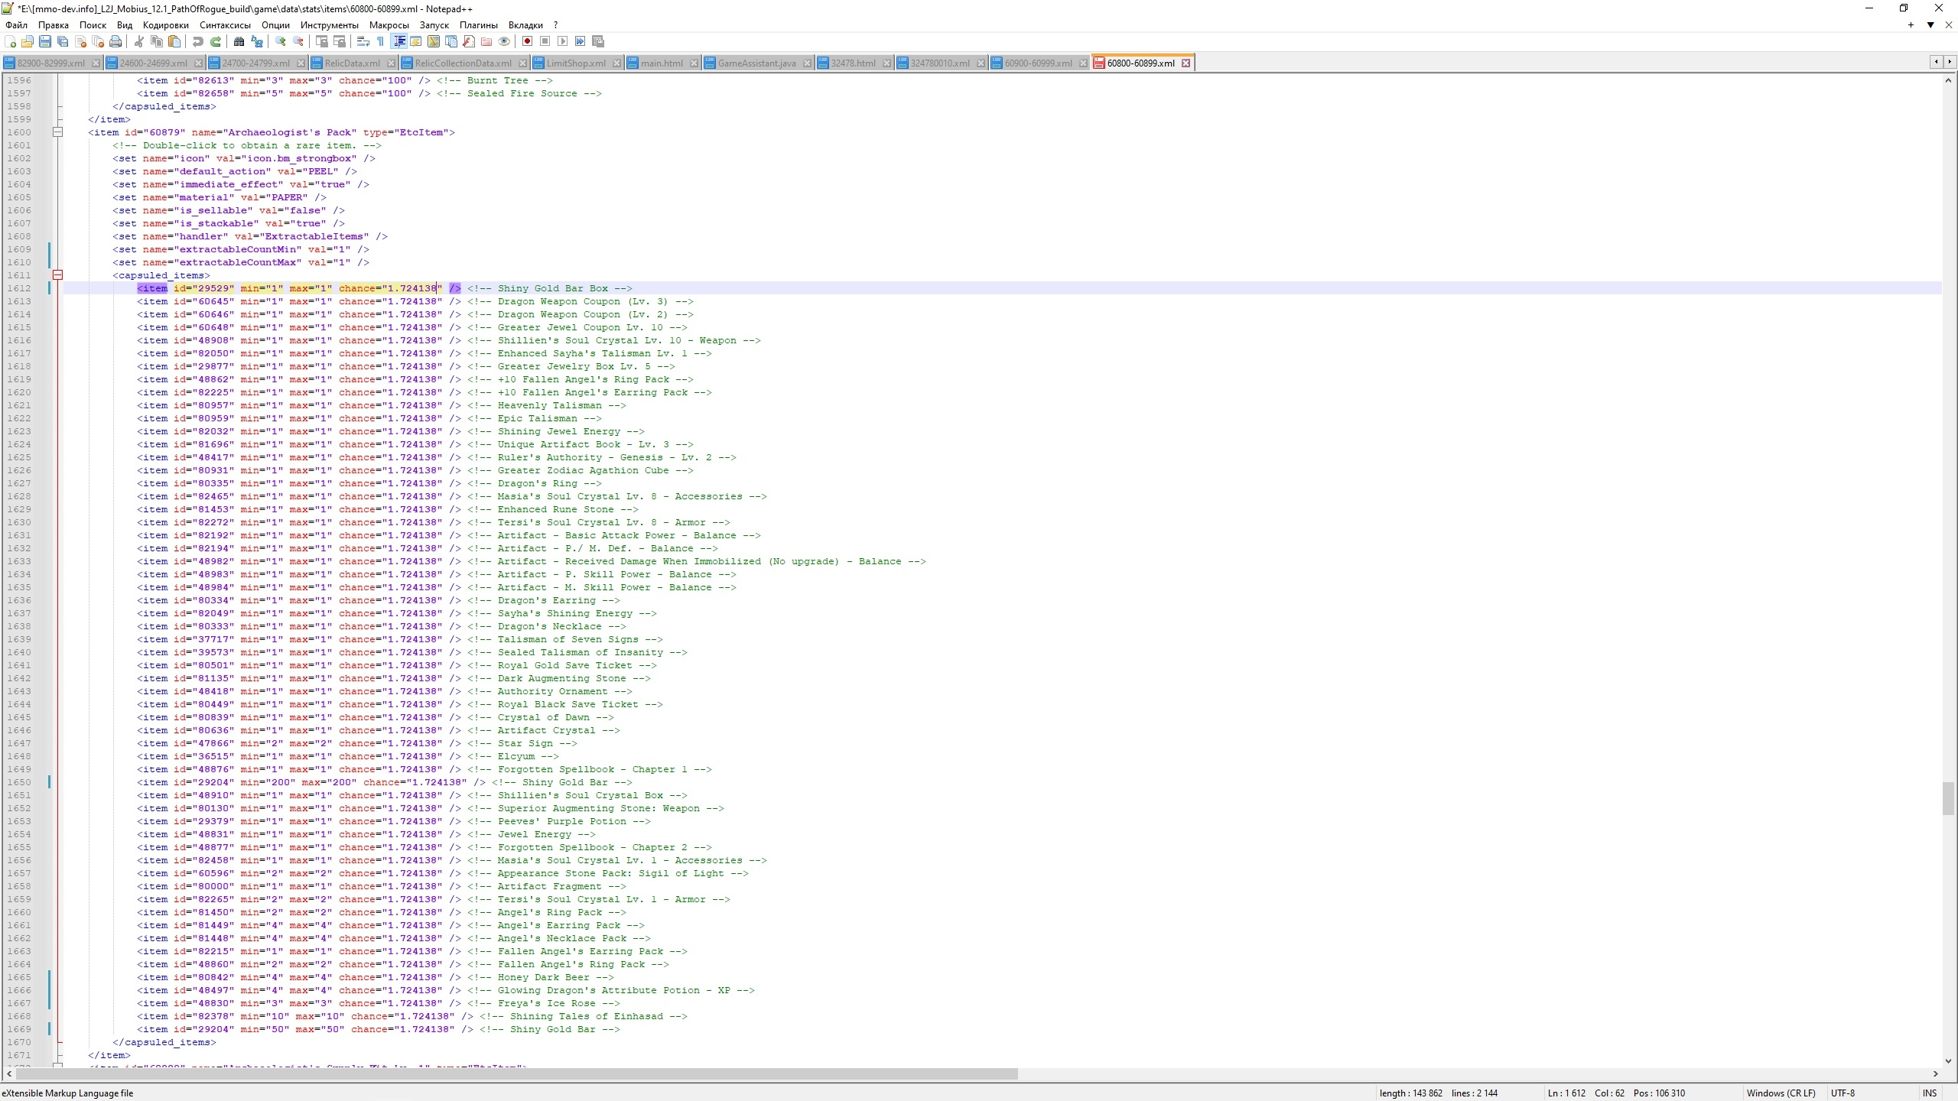Toggle Synchronize Horizontal Scrolling button
This screenshot has width=1958, height=1101.
pyautogui.click(x=340, y=41)
